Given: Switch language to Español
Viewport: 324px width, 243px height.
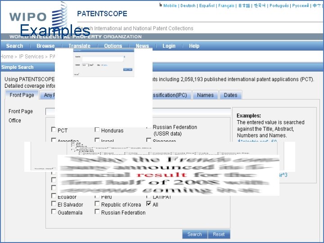Looking at the screenshot, I should coord(207,6).
